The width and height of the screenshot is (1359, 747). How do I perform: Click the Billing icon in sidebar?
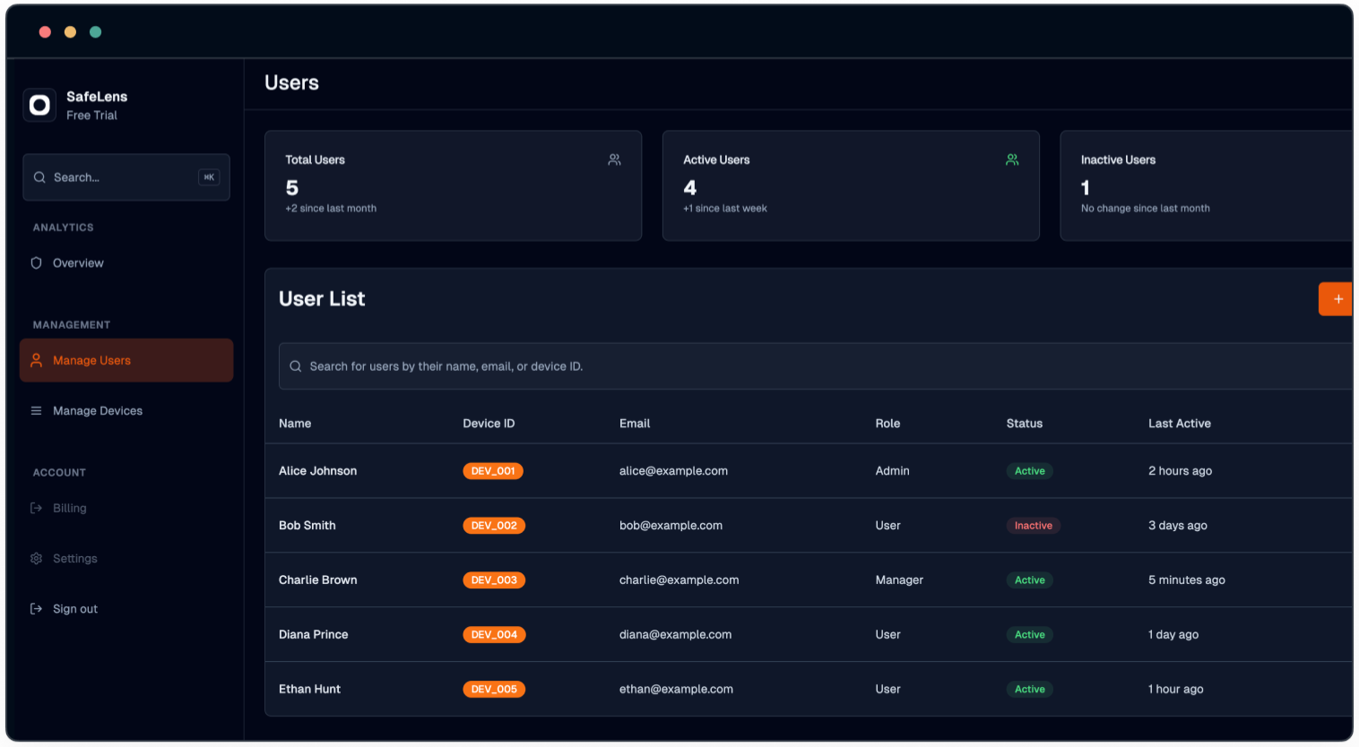coord(37,508)
